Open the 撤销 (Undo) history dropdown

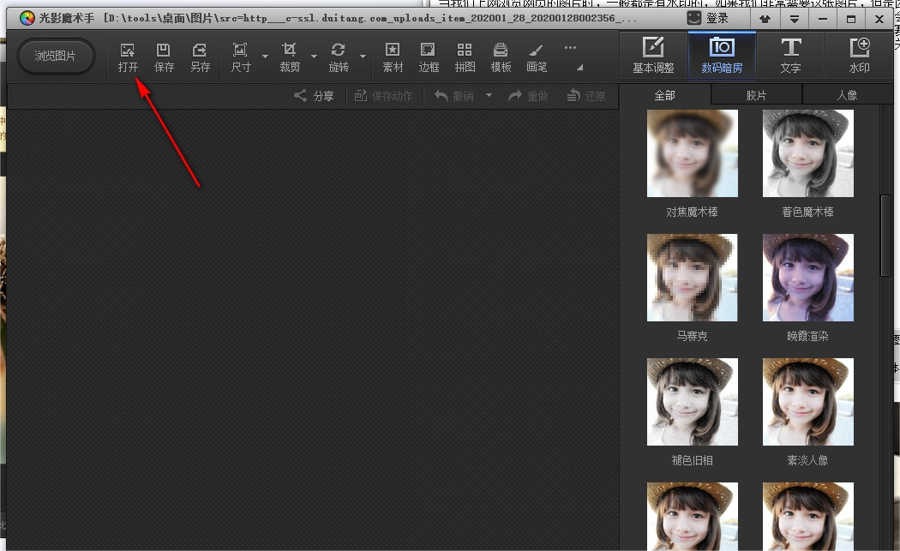(x=489, y=96)
